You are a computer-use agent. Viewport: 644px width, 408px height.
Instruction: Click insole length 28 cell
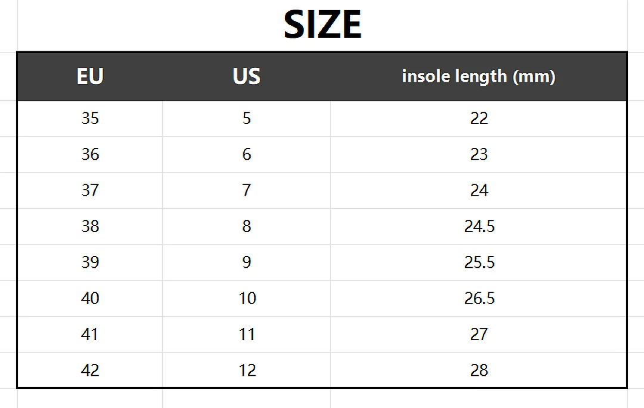479,370
